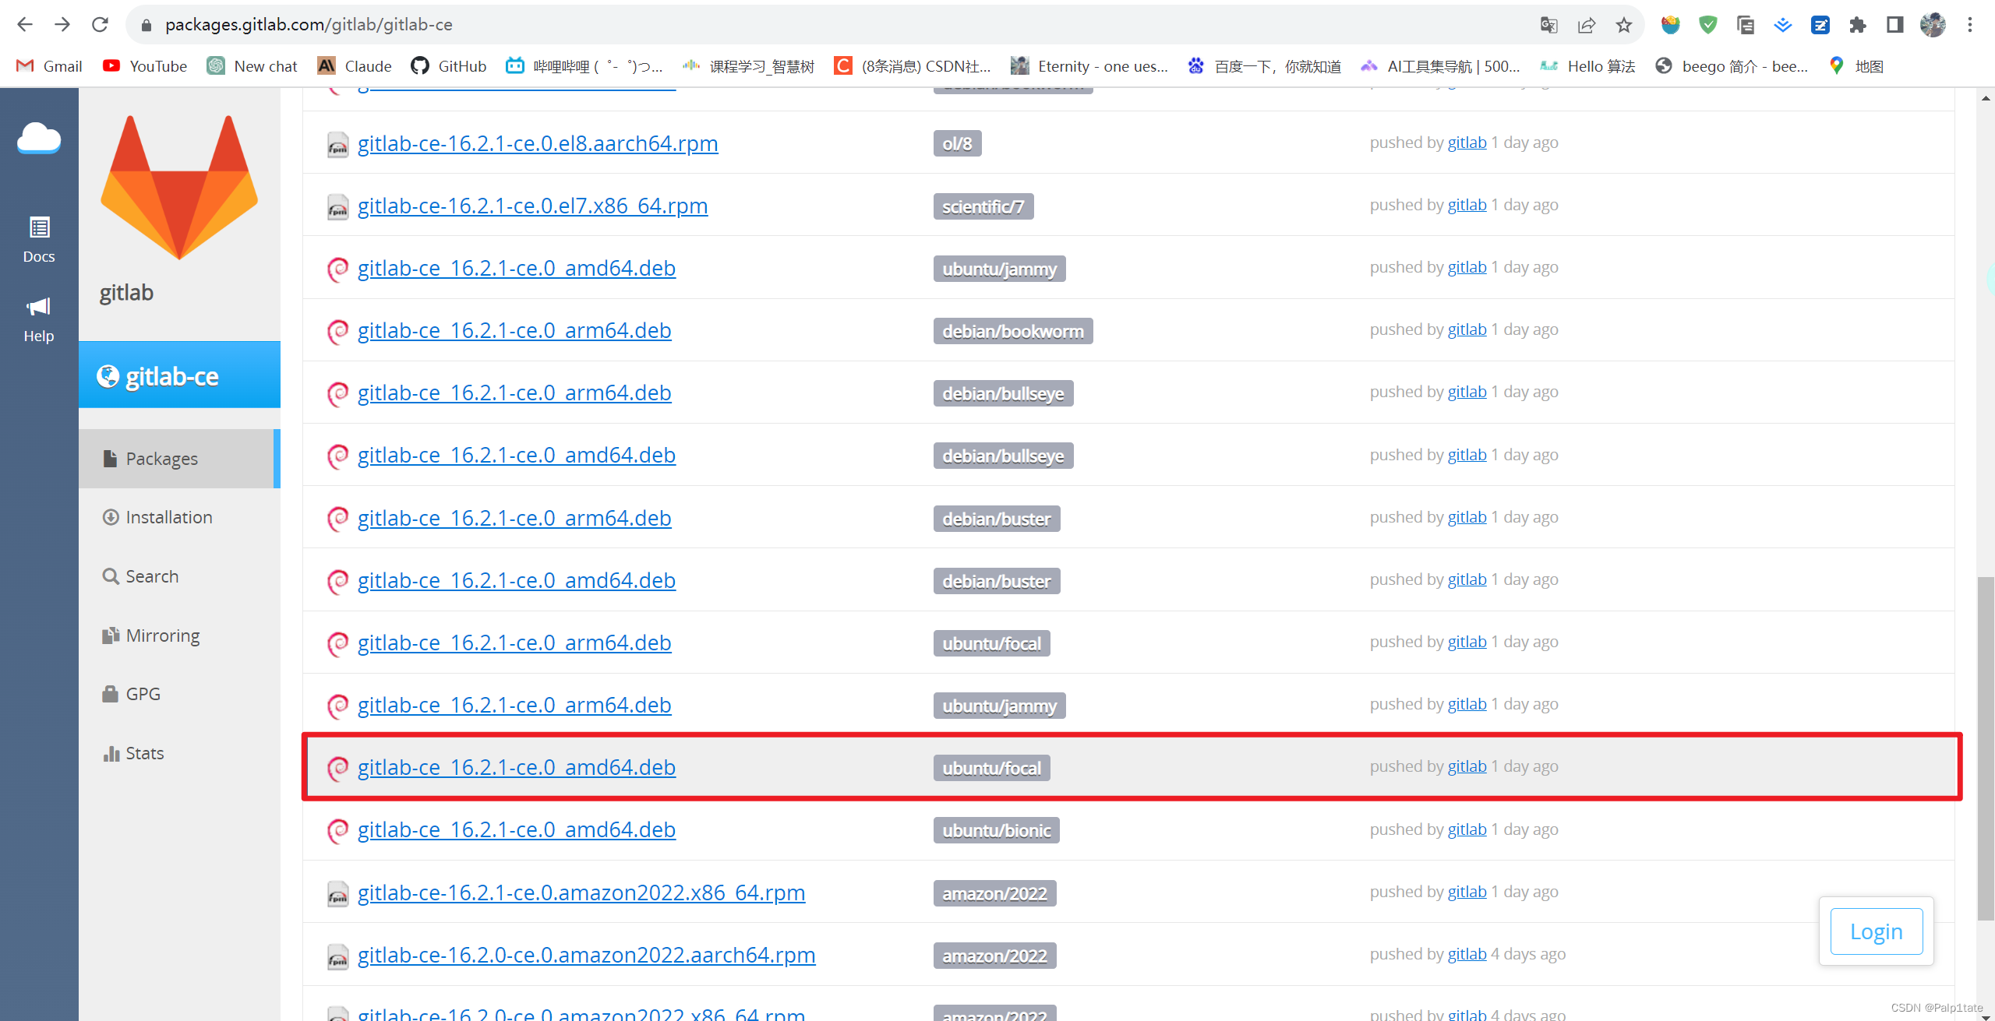Open the Hello 算法 bookmark
Viewport: 1995px width, 1021px height.
tap(1587, 66)
